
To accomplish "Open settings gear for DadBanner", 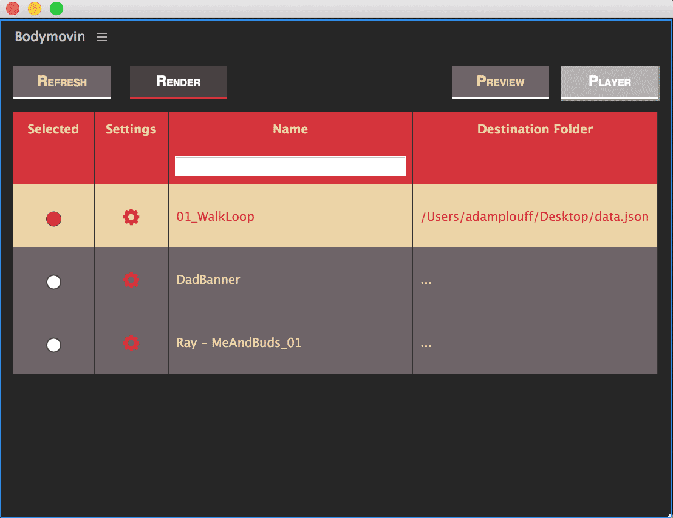I will pyautogui.click(x=131, y=280).
